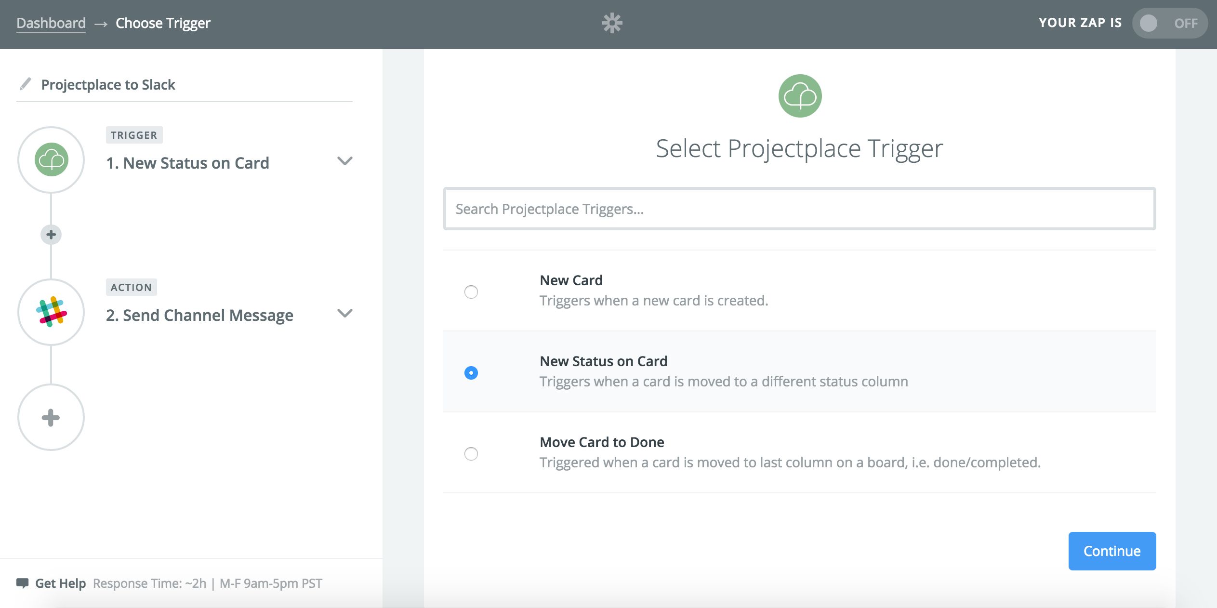This screenshot has width=1217, height=608.
Task: Click the Get Help link
Action: click(60, 583)
